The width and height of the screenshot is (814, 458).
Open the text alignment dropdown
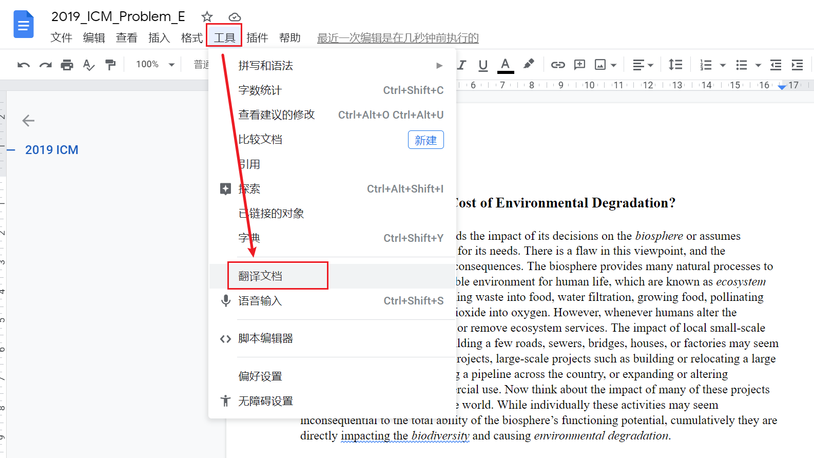click(x=643, y=65)
